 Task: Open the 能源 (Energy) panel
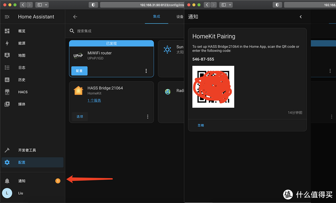21,43
